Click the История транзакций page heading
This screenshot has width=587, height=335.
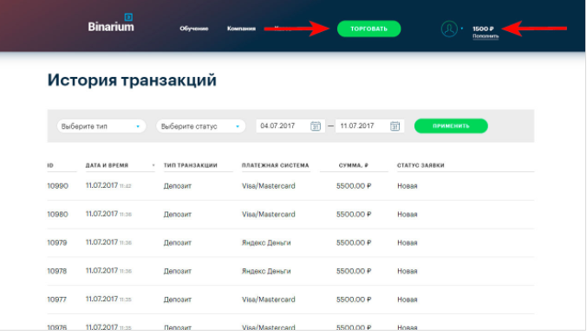132,80
